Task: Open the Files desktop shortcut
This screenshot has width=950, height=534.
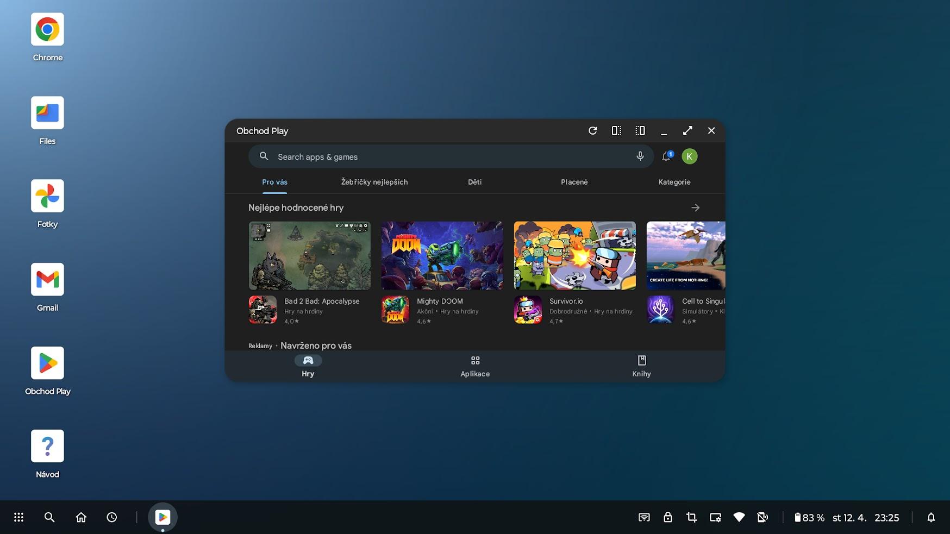Action: click(x=47, y=112)
